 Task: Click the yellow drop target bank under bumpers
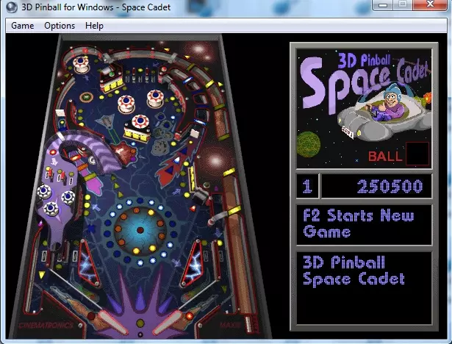(x=137, y=135)
